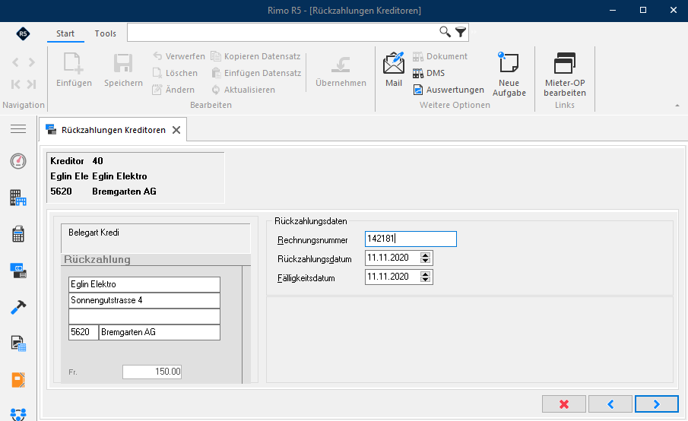This screenshot has width=688, height=421.
Task: Click the red X cancel button
Action: pos(564,404)
